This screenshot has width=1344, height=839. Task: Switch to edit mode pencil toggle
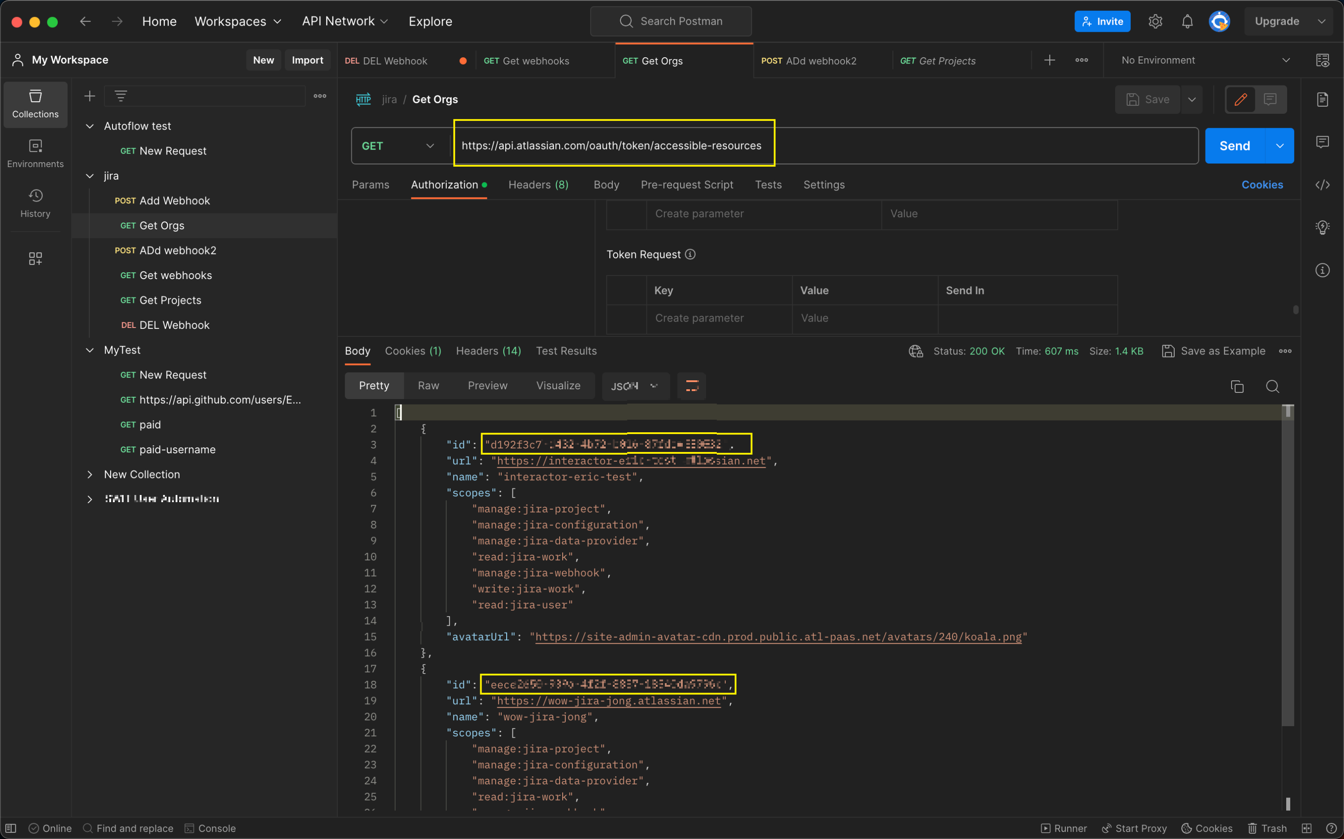[1240, 99]
